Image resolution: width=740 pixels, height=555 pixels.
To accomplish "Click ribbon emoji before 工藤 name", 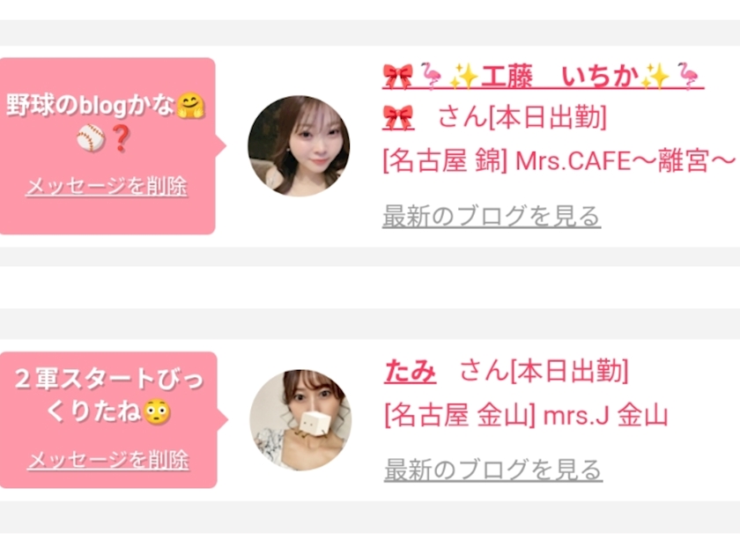I will (397, 76).
